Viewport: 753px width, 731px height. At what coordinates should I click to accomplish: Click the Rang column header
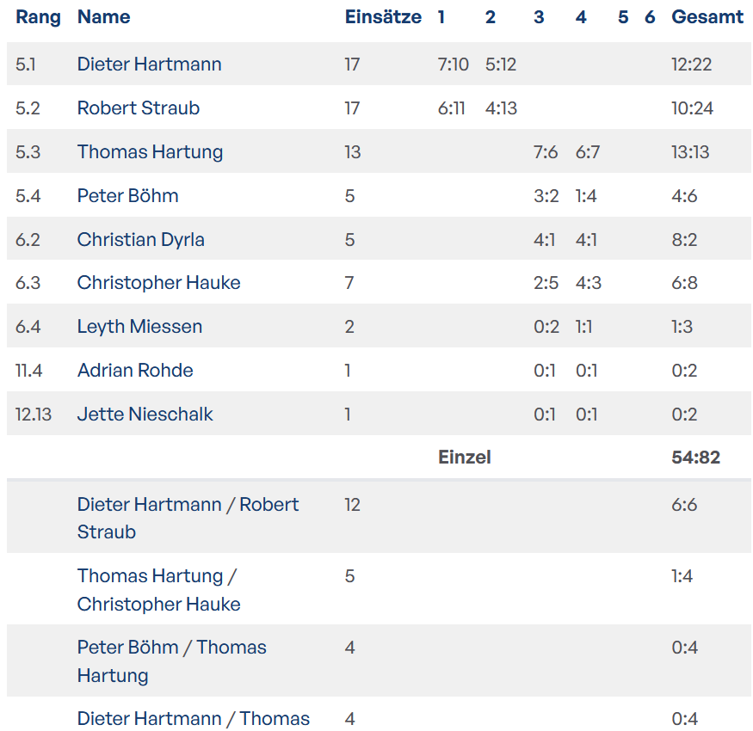tap(38, 17)
